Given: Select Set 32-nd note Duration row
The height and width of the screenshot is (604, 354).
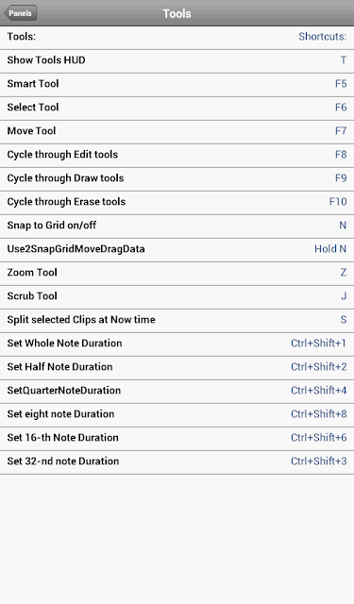Looking at the screenshot, I should coord(177,462).
